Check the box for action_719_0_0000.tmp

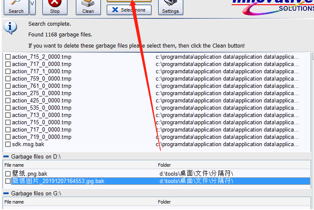click(x=8, y=137)
